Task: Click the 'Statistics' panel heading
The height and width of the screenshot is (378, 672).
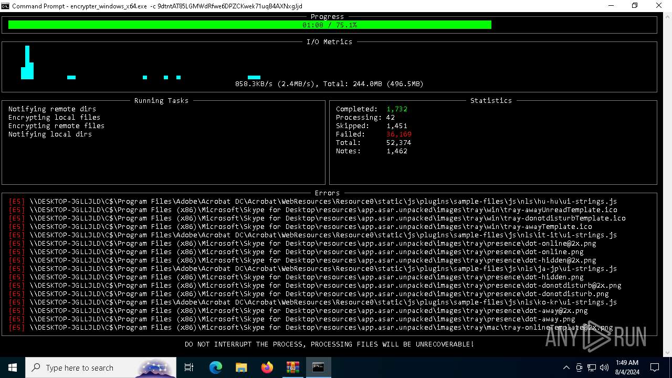Action: [491, 100]
